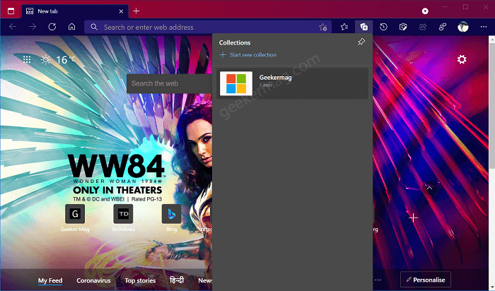The width and height of the screenshot is (495, 291).
Task: Open Settings and more menu
Action: [x=483, y=27]
